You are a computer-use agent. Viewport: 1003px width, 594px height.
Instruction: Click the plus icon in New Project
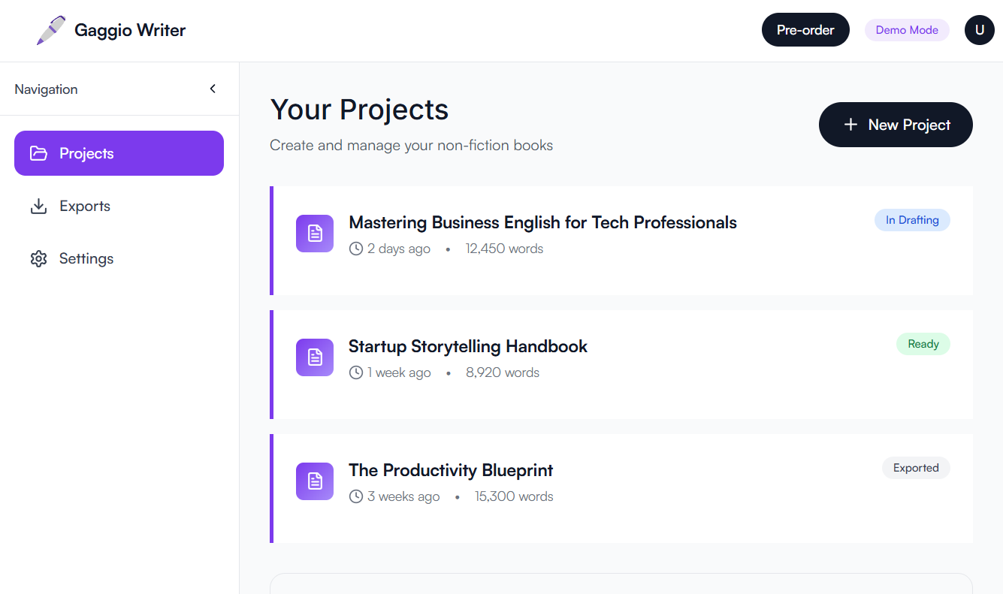coord(850,125)
